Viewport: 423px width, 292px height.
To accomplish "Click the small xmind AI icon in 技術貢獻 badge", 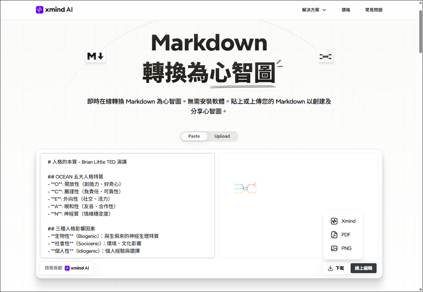I will click(67, 268).
